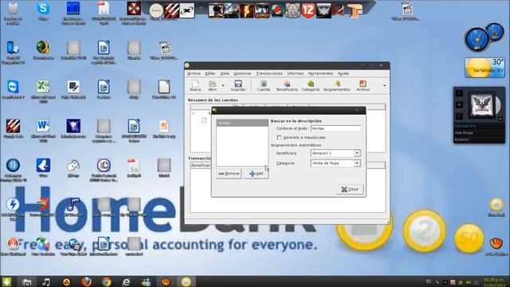Click the red 12 icon in top dock

point(308,10)
